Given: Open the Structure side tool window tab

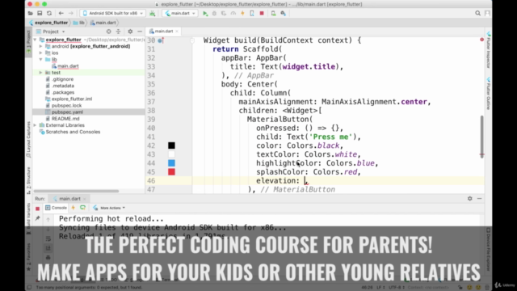Looking at the screenshot, I should tap(29, 180).
